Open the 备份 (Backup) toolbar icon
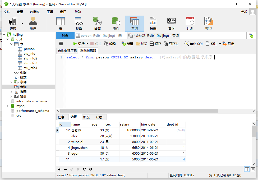 172,23
